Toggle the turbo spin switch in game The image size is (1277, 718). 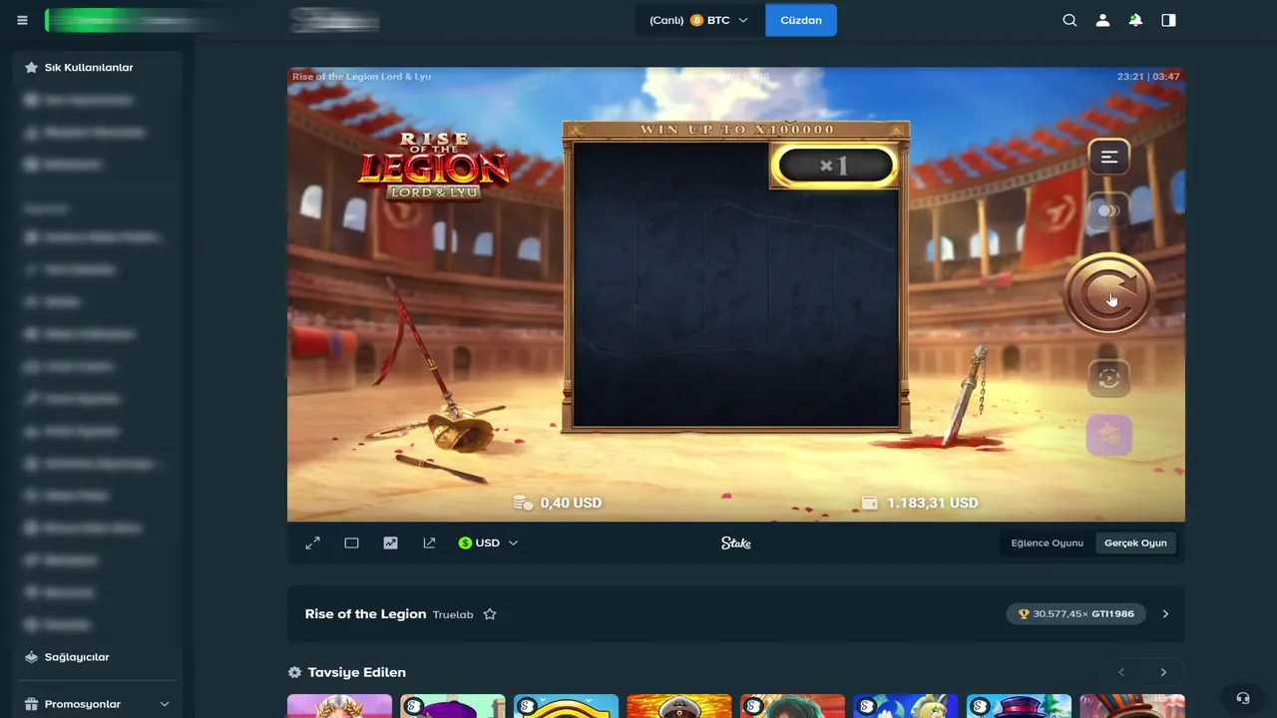click(1108, 210)
